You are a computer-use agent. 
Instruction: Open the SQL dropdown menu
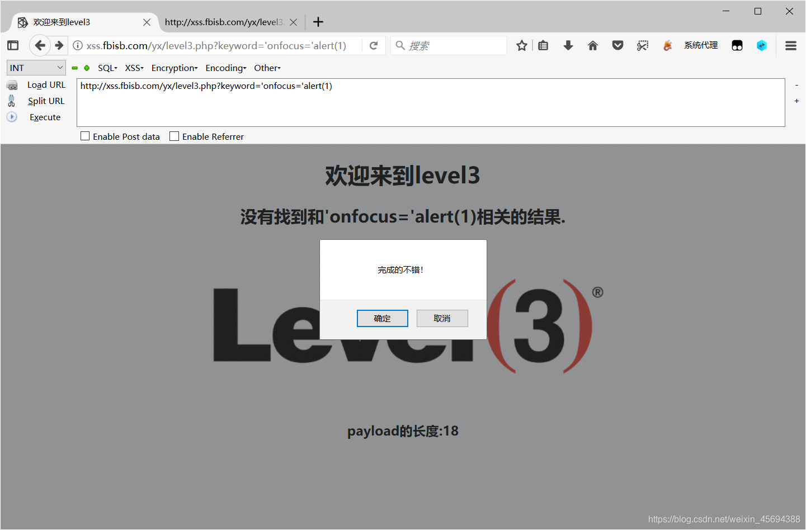107,68
